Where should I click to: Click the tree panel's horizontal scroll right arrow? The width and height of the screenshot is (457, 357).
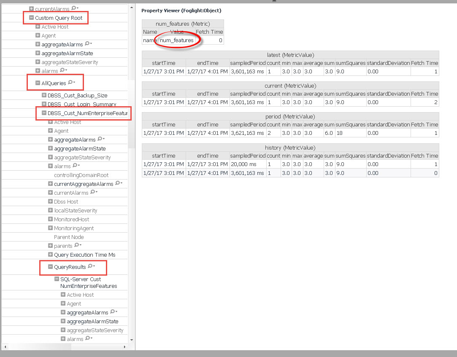[x=124, y=347]
